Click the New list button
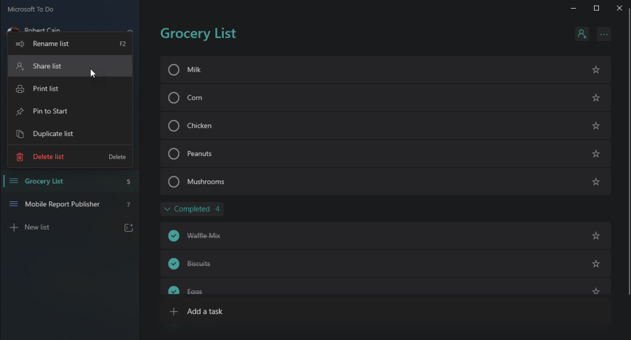The image size is (631, 340). pyautogui.click(x=37, y=227)
